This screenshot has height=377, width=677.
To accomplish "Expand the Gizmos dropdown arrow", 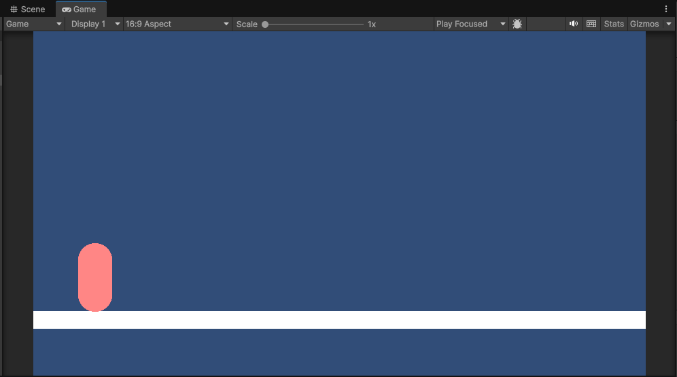I will [669, 24].
